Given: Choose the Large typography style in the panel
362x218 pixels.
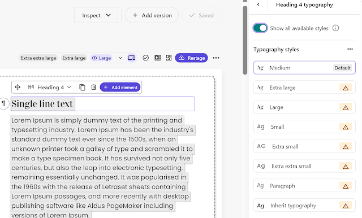Looking at the screenshot, I should pyautogui.click(x=304, y=107).
